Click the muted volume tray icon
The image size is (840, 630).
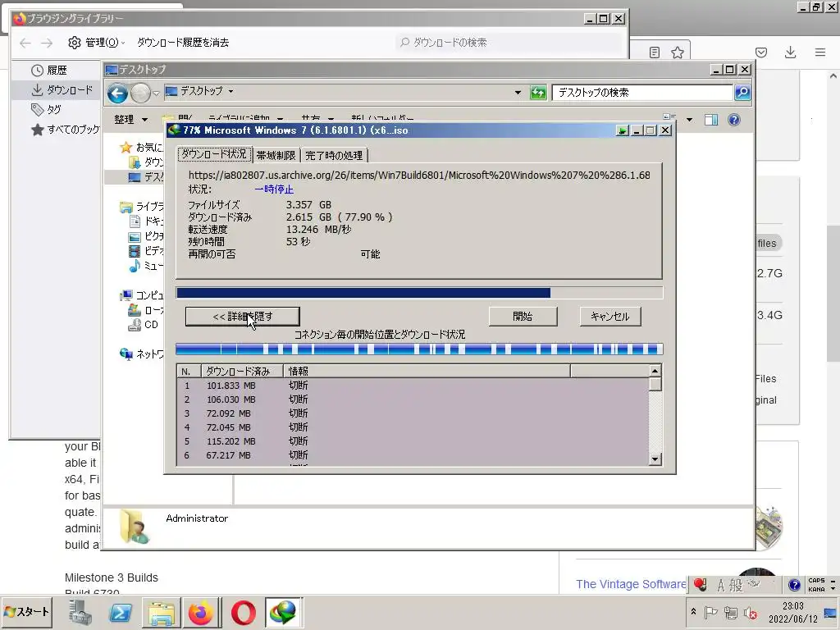pos(751,612)
